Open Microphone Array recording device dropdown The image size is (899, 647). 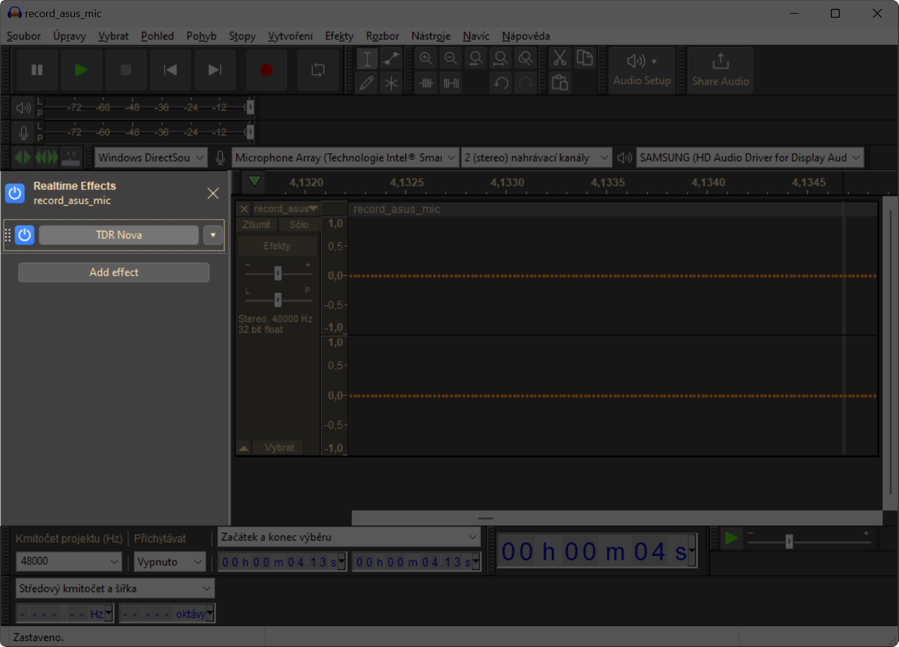coord(345,157)
